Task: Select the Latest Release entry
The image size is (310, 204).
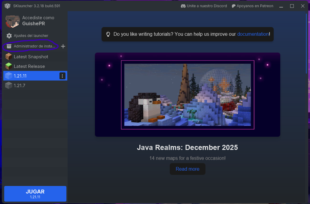Action: [x=29, y=66]
